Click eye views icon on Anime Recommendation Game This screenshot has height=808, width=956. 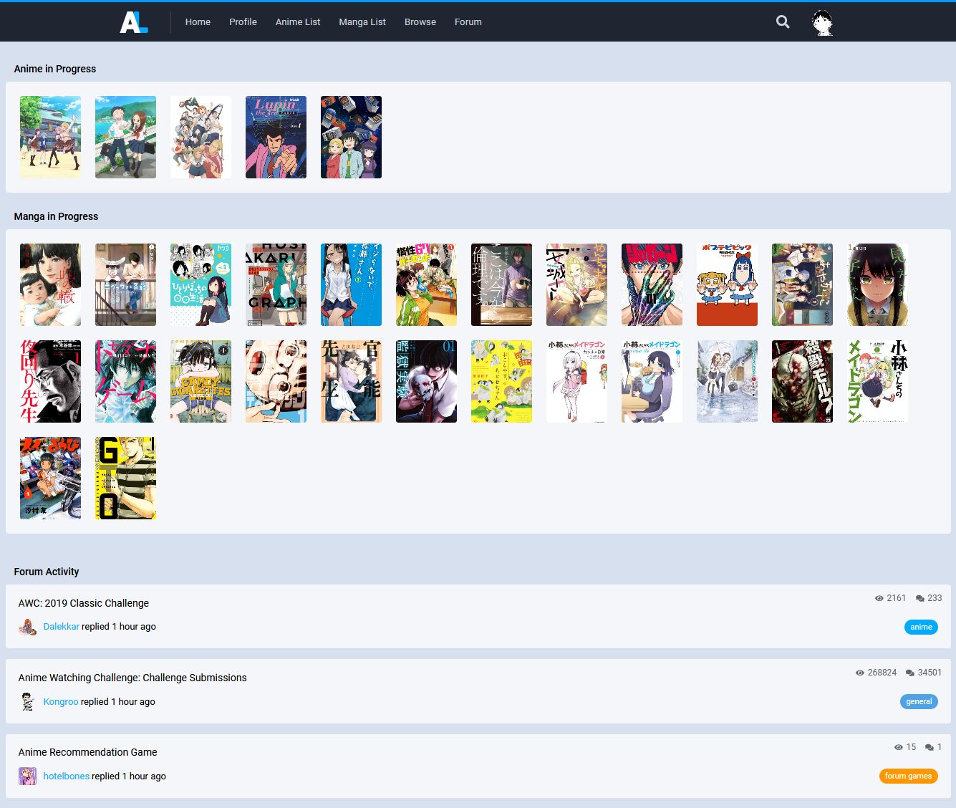coord(898,747)
